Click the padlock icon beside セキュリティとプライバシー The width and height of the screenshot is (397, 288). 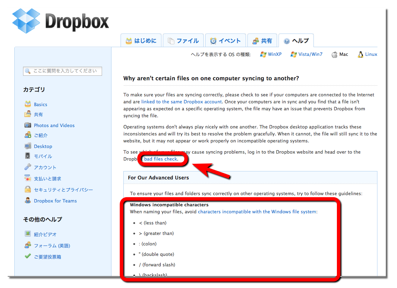coord(28,189)
